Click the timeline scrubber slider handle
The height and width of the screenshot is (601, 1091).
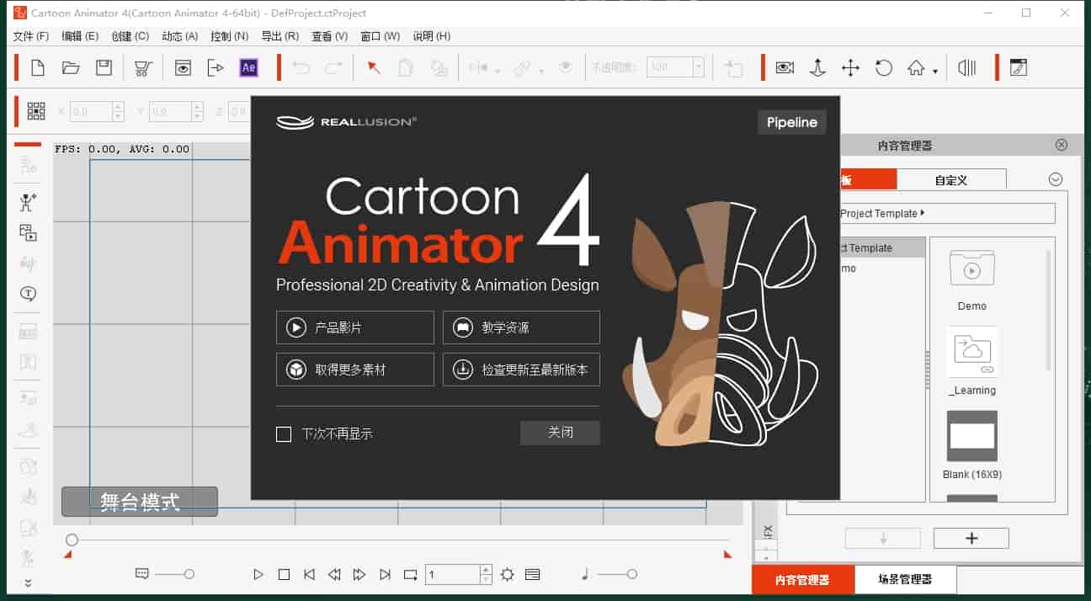tap(72, 540)
